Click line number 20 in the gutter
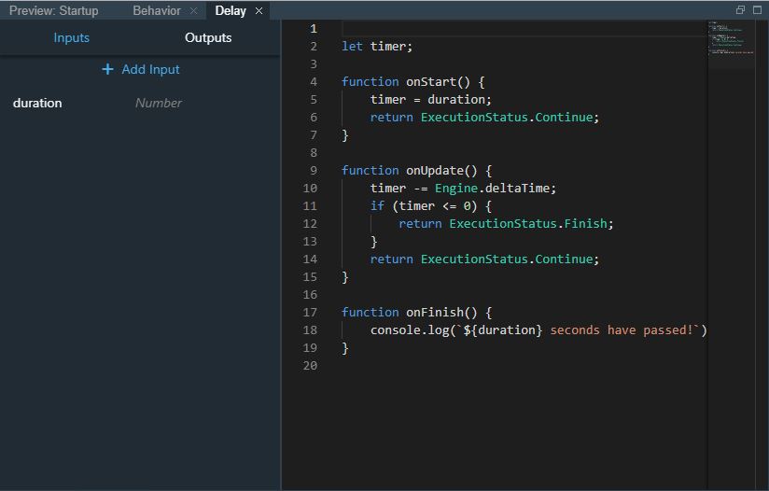The width and height of the screenshot is (769, 491). point(311,366)
